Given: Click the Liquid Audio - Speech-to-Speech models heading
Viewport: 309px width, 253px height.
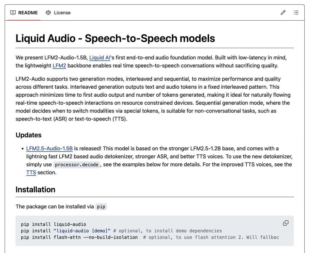Looking at the screenshot, I should (115, 38).
